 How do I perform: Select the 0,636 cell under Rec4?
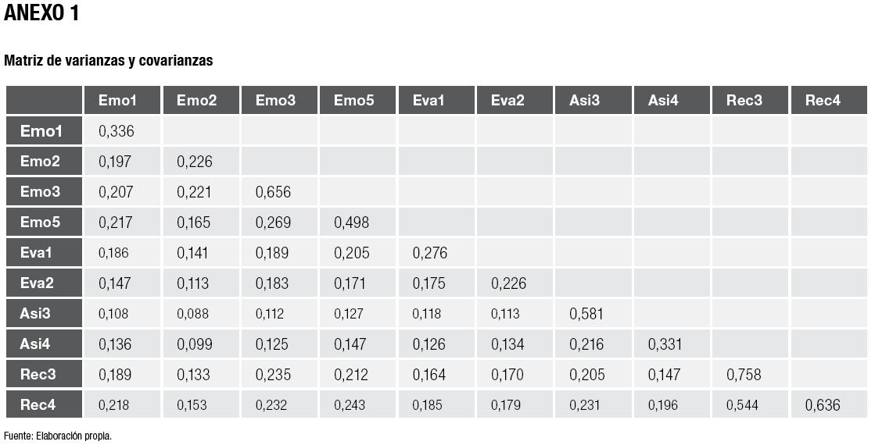822,405
